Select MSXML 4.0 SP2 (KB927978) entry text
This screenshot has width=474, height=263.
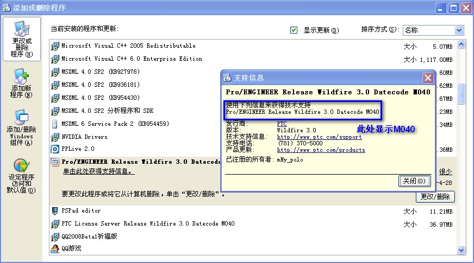[101, 72]
